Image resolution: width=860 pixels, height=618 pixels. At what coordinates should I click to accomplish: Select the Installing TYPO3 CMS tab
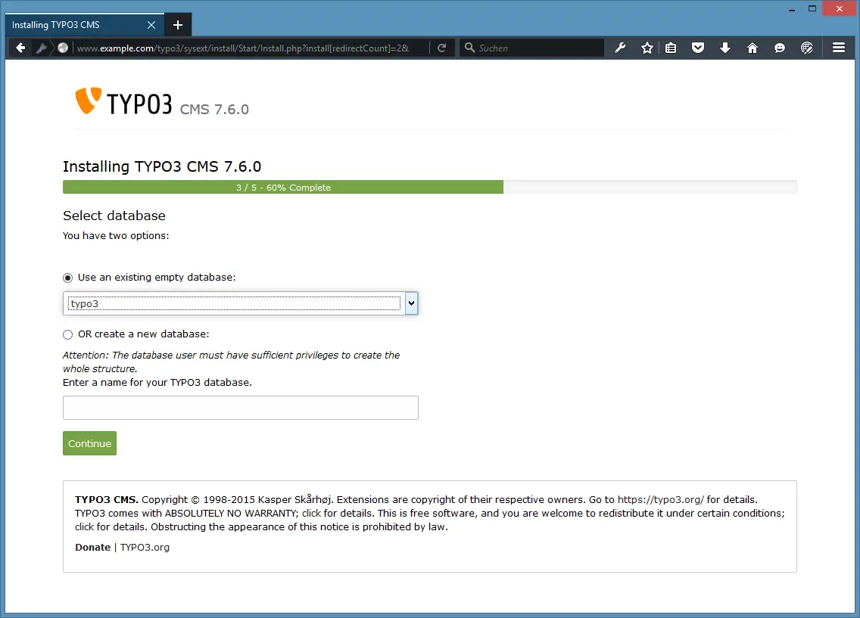85,25
